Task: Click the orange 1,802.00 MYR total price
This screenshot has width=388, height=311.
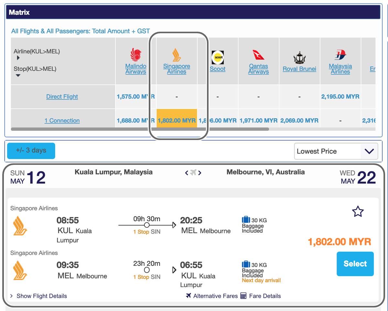Action: (x=339, y=242)
